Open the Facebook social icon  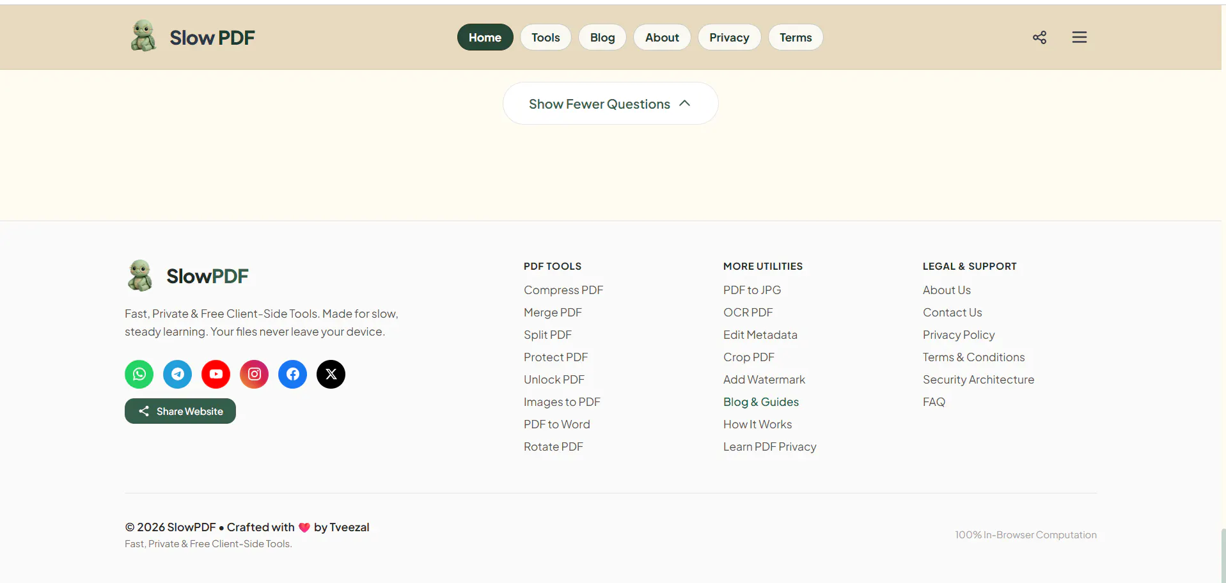tap(292, 374)
